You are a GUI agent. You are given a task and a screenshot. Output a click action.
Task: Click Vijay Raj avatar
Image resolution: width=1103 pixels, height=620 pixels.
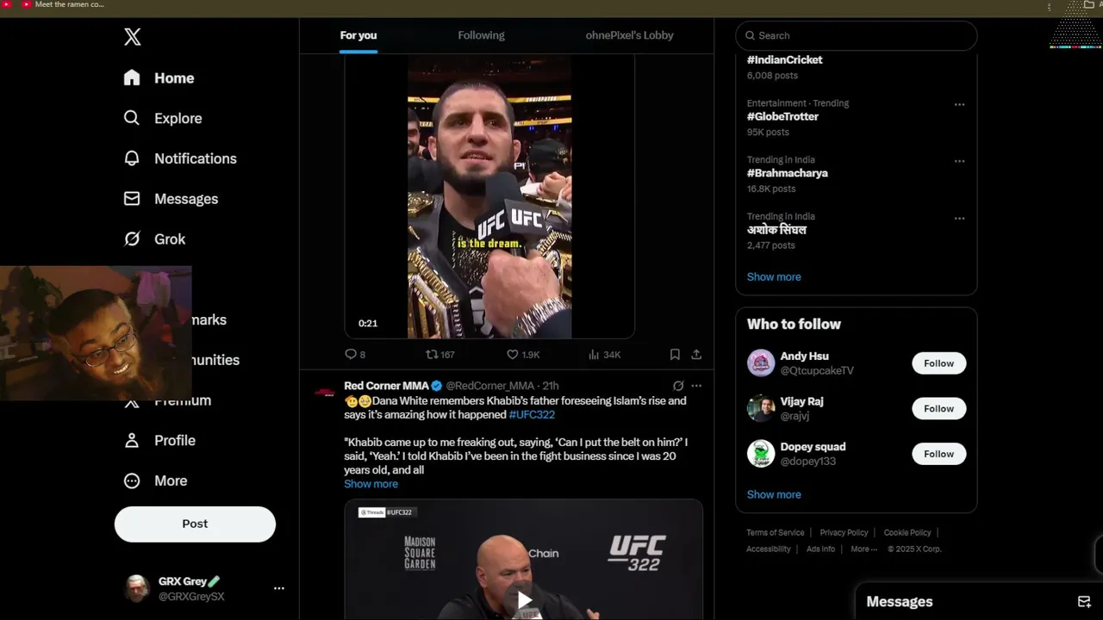761,408
